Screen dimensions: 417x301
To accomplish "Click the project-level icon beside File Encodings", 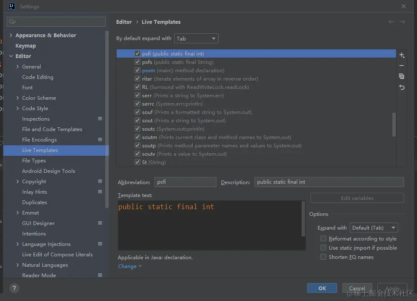I will (100, 139).
